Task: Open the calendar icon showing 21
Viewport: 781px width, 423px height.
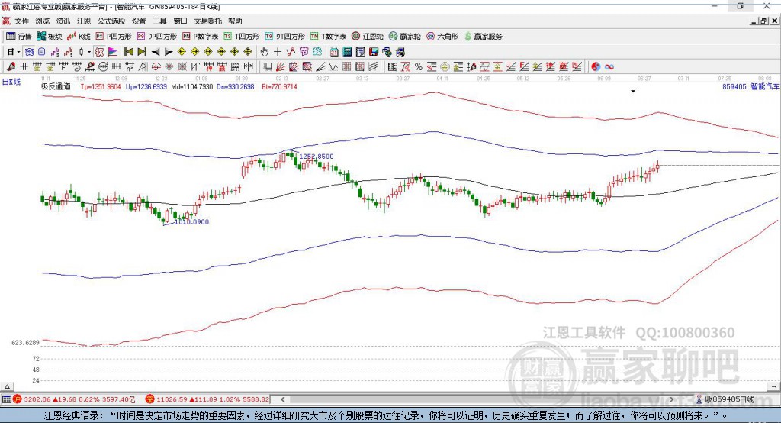Action: point(334,52)
